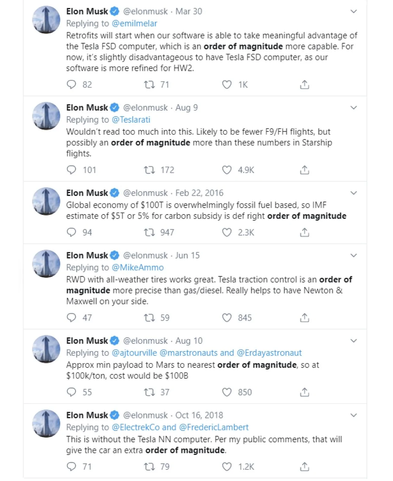The height and width of the screenshot is (481, 393).
Task: Open the @MikeAmmo reply handle
Action: coord(138,267)
